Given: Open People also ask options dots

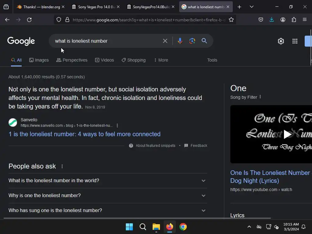Looking at the screenshot, I should tap(62, 166).
